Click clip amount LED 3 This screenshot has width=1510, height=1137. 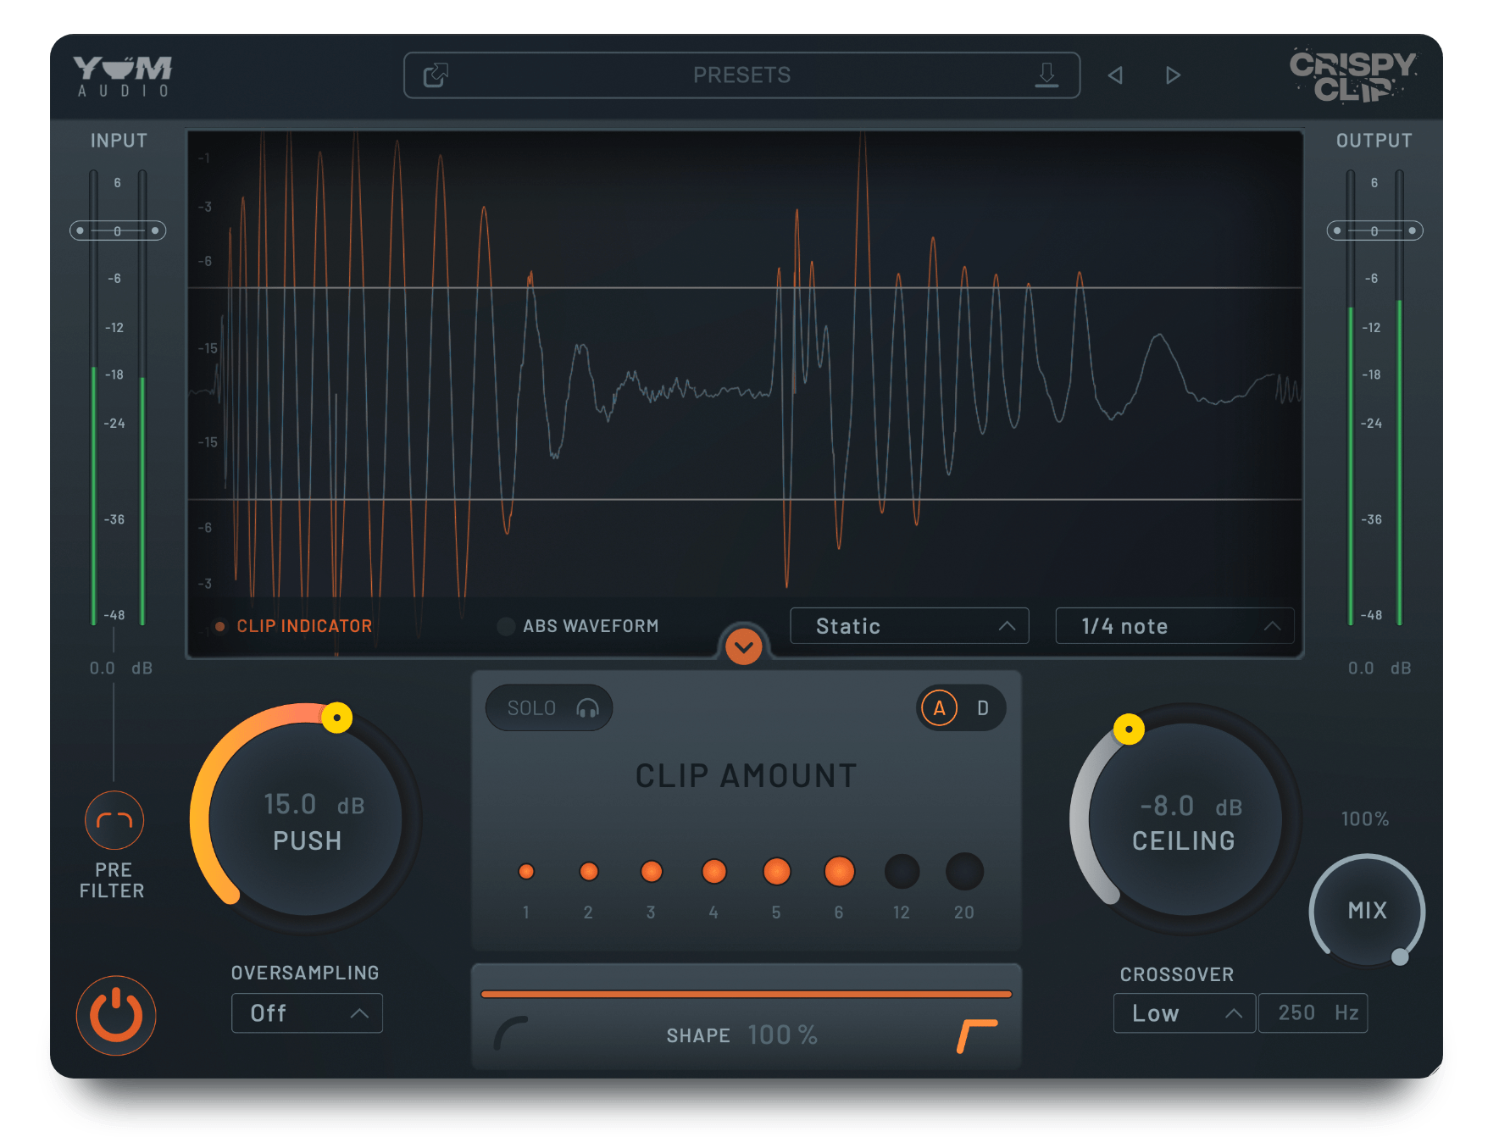[652, 871]
